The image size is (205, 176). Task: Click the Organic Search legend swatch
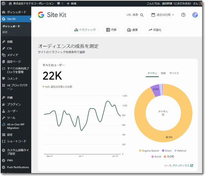point(140,151)
